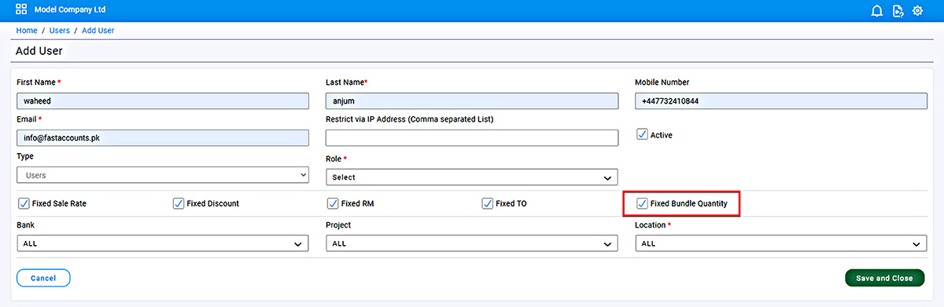Open the document export icon in header

point(898,11)
